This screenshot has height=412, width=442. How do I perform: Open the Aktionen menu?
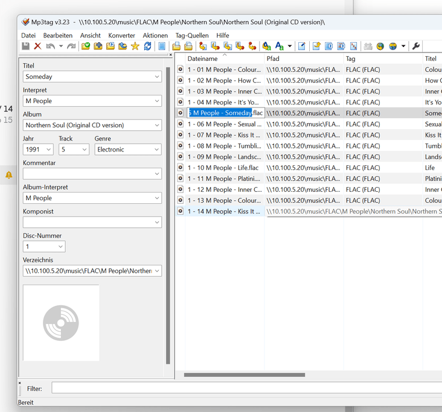click(x=155, y=36)
